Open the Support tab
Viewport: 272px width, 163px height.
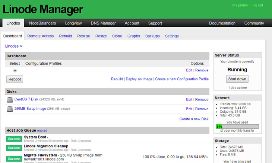155,23
